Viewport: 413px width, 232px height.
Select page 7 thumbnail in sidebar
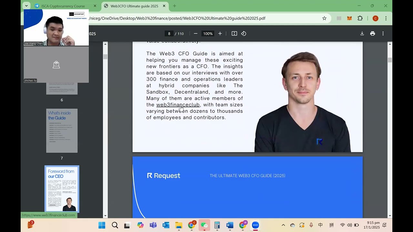tap(62, 130)
